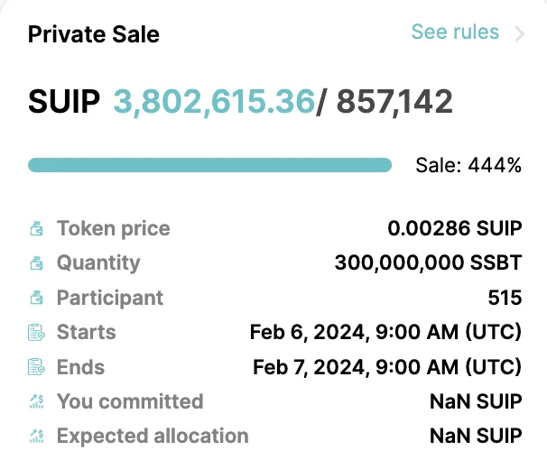Viewport: 547px width, 469px height.
Task: Select the Private Sale heading
Action: click(94, 34)
